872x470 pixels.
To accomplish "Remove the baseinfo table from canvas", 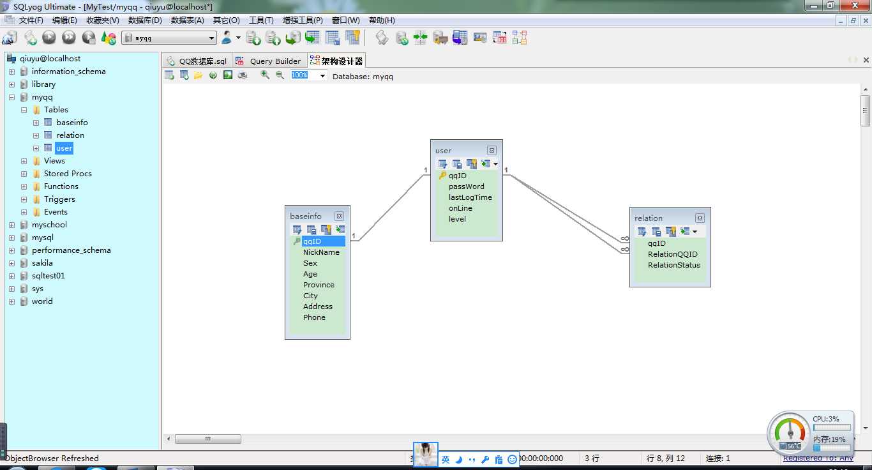I will tap(339, 216).
